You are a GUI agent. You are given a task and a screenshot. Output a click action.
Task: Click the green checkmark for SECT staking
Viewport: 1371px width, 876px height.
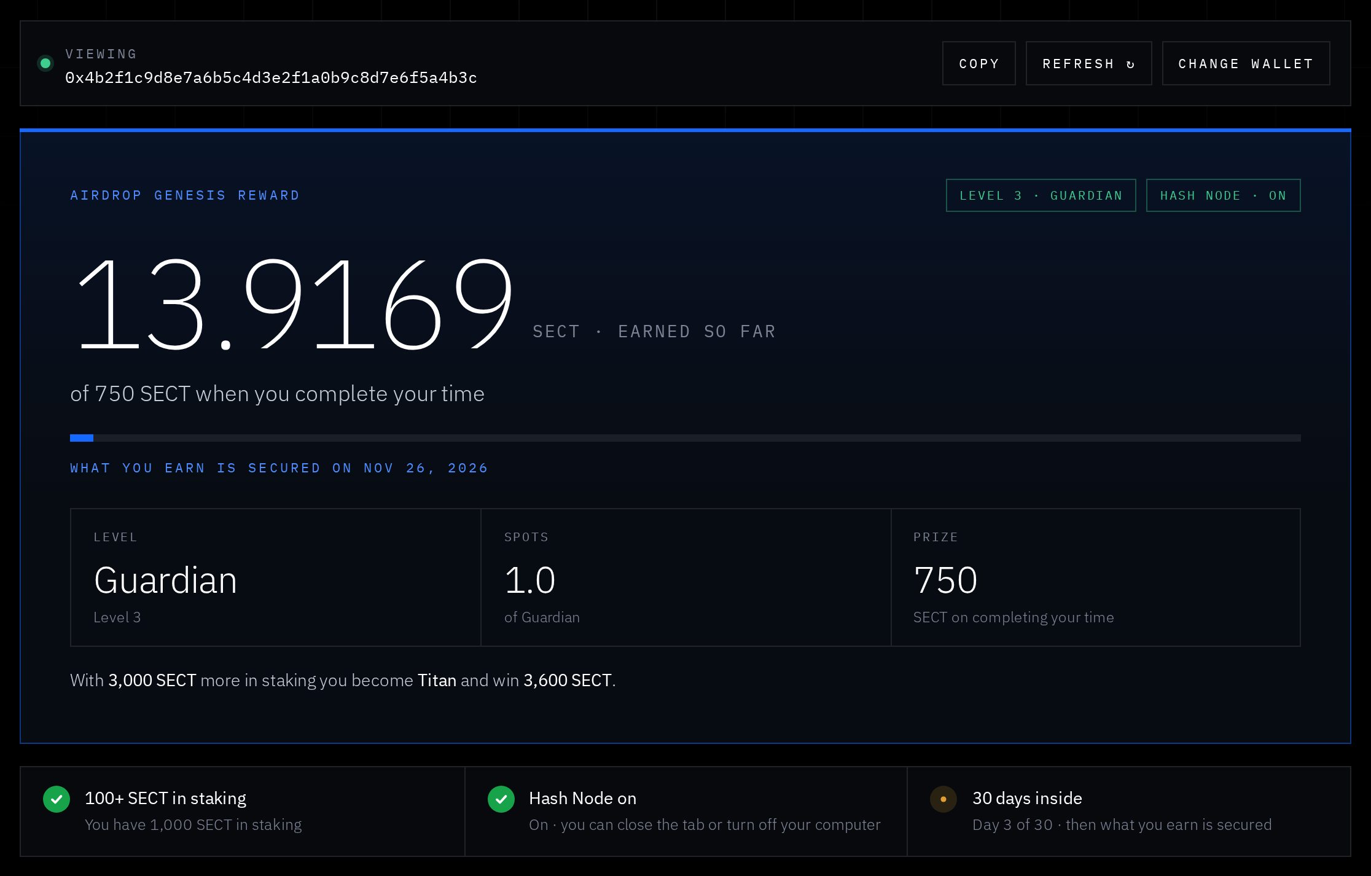(57, 799)
